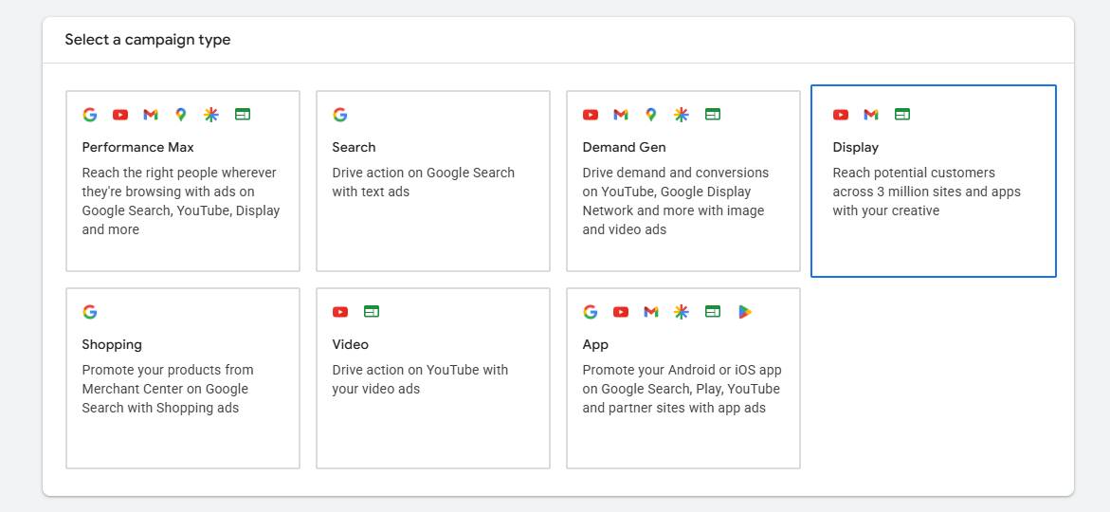
Task: Click 'Reach the right people wherever' description text
Action: 181,201
